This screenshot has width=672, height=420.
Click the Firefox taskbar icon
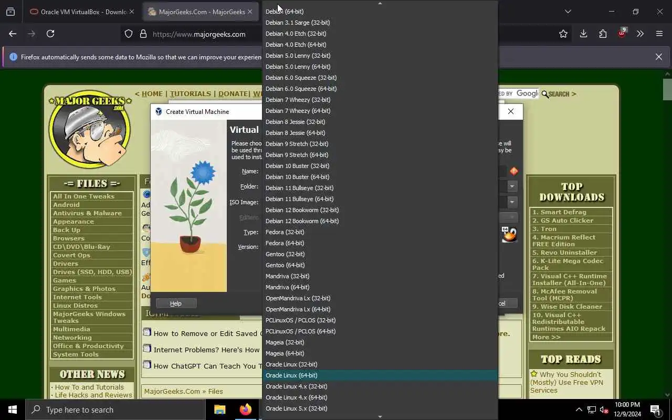245,409
